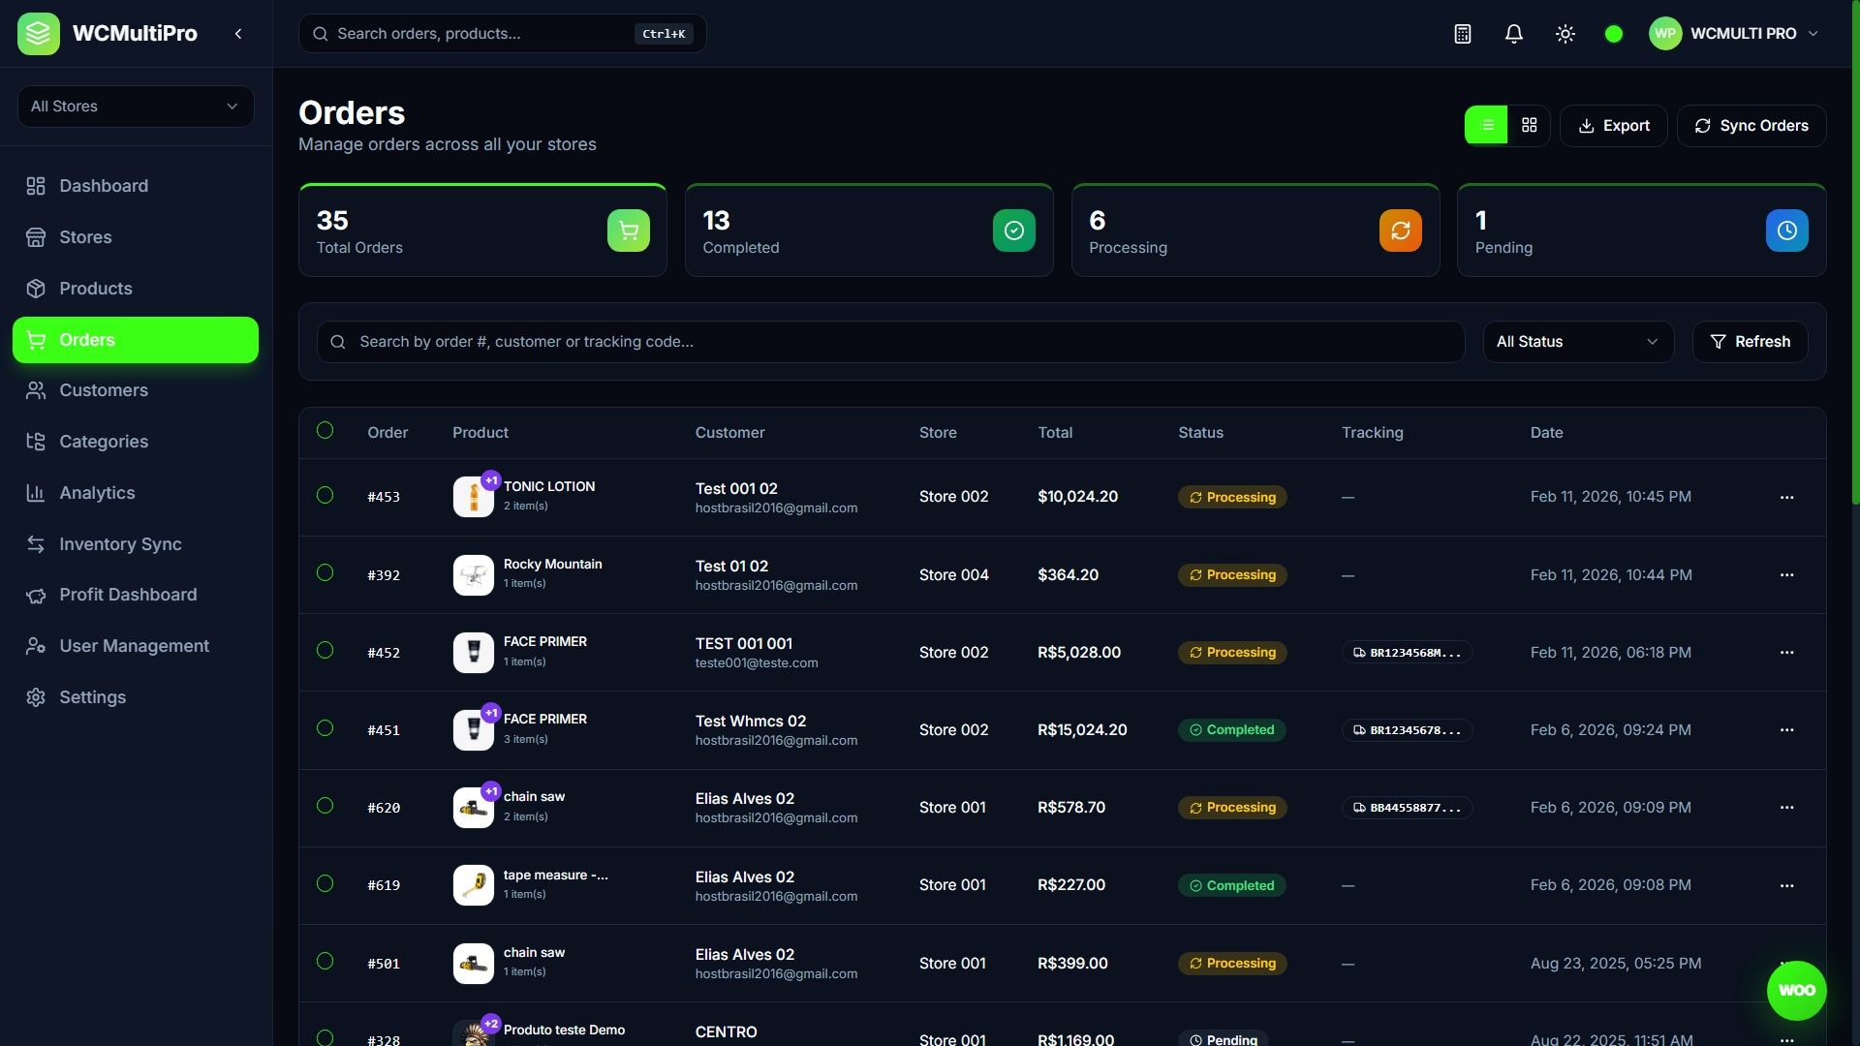Tick the checkbox for order #620
The height and width of the screenshot is (1046, 1860).
325,806
